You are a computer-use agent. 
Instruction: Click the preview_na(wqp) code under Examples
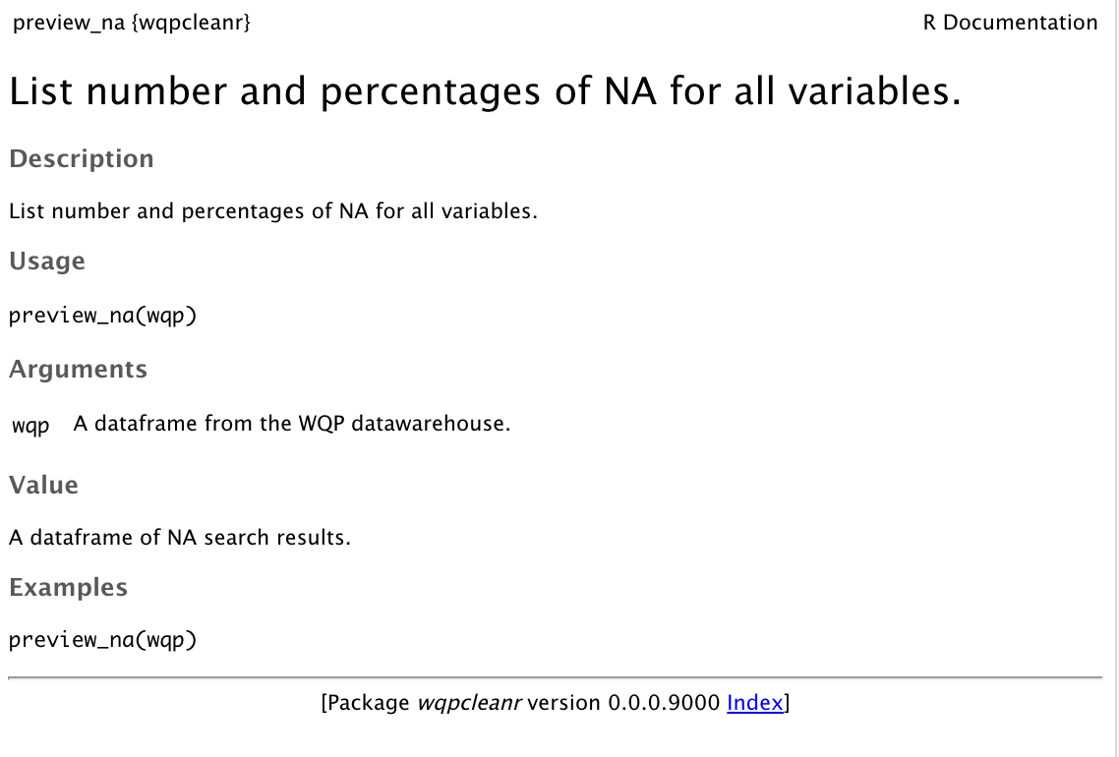click(x=102, y=639)
